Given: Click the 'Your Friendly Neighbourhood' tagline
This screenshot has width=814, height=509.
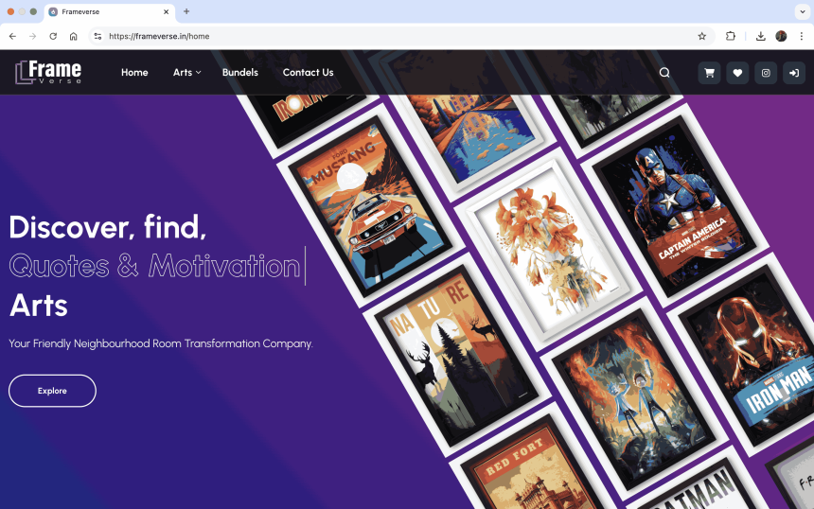Looking at the screenshot, I should coord(160,343).
